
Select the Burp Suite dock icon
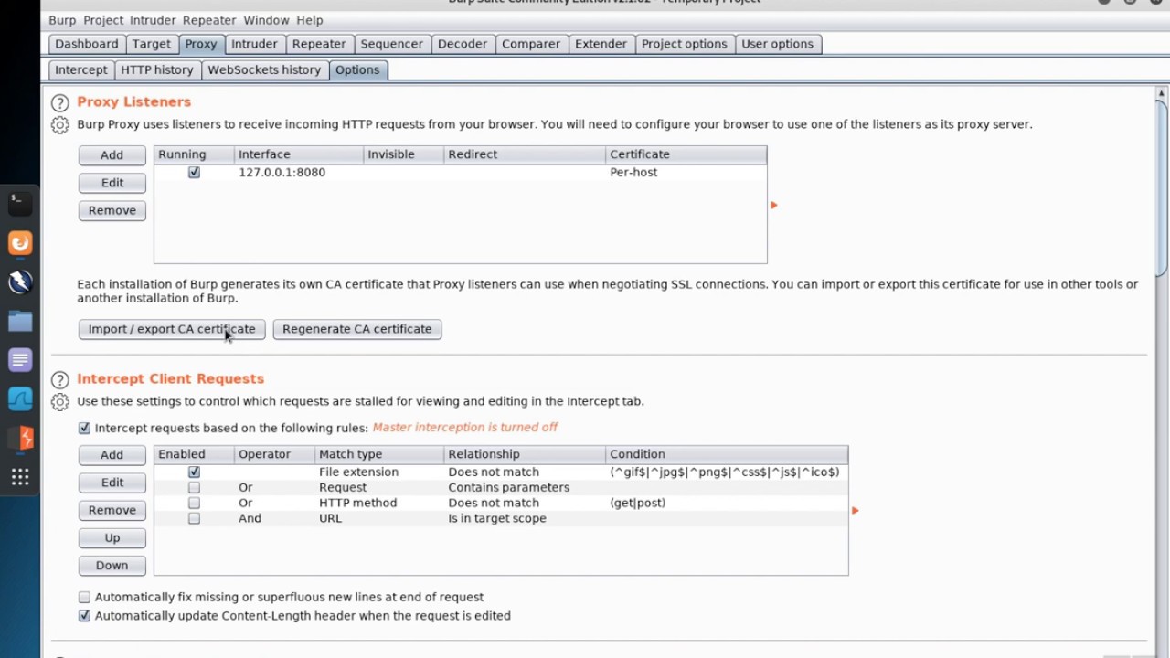tap(20, 439)
